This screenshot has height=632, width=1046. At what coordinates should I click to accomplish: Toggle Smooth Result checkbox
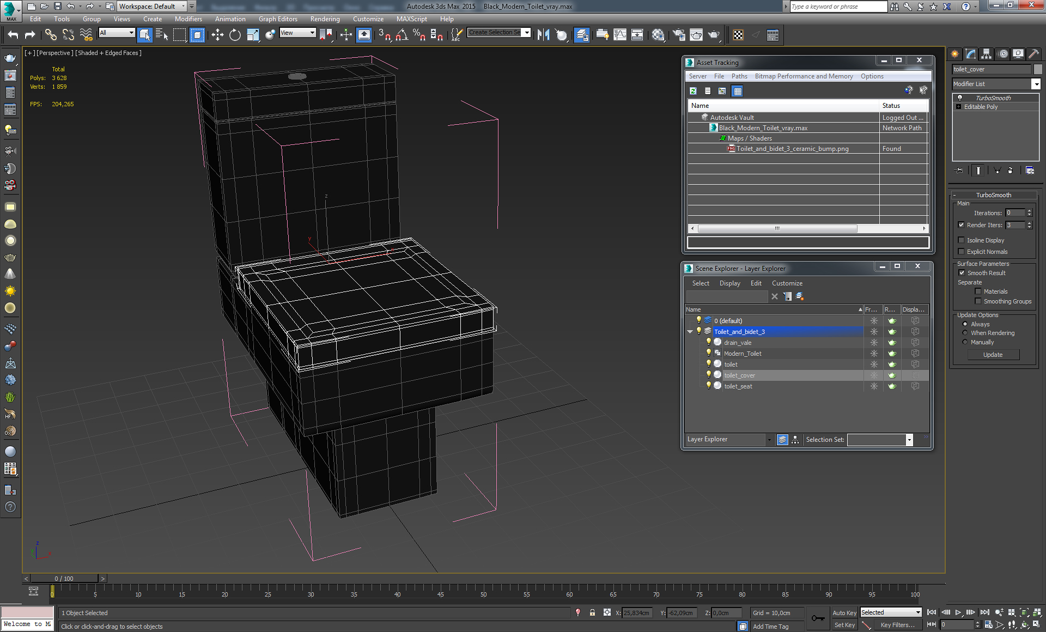click(962, 273)
